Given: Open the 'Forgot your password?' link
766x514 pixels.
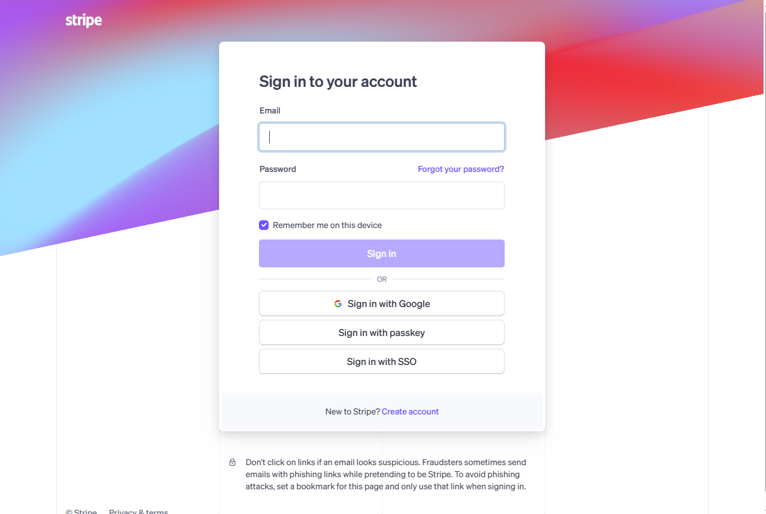Looking at the screenshot, I should point(461,169).
